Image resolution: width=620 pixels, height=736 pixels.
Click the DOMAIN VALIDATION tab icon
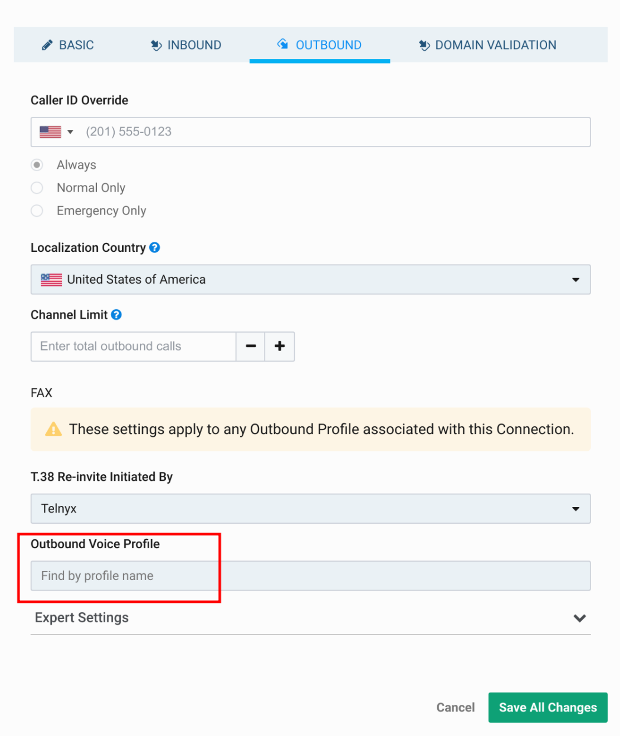pos(425,45)
